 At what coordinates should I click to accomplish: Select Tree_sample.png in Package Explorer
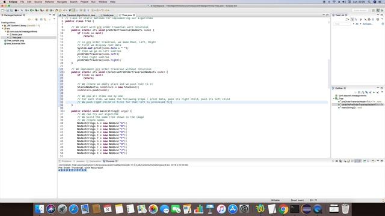pyautogui.click(x=15, y=41)
